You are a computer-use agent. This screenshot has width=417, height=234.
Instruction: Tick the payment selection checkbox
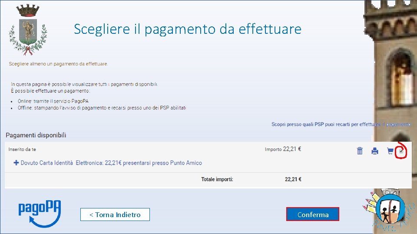point(401,151)
